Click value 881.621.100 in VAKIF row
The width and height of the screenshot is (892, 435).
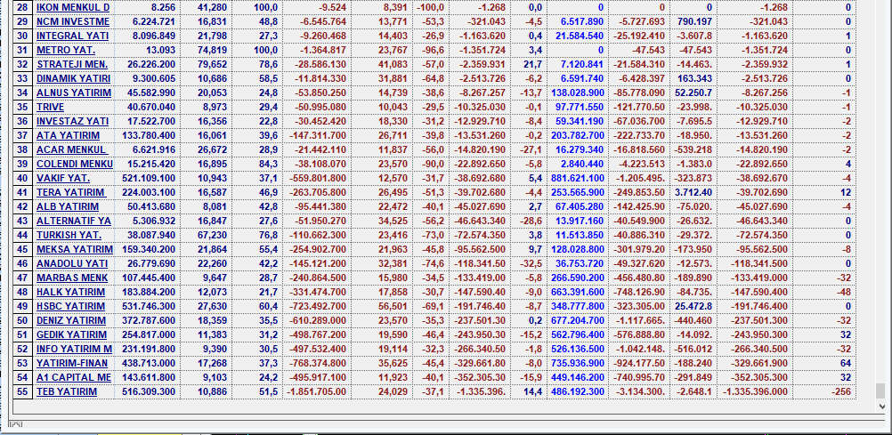coord(578,178)
